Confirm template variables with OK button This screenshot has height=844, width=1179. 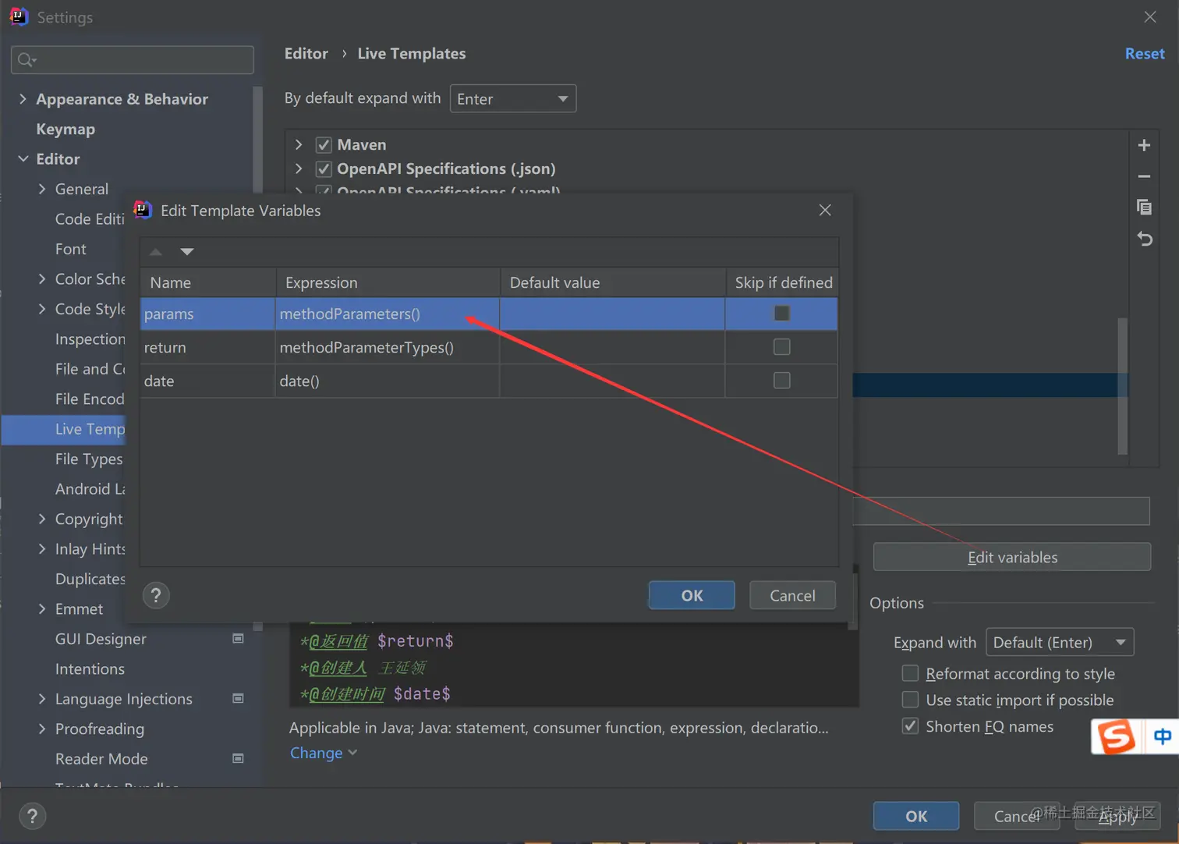692,596
